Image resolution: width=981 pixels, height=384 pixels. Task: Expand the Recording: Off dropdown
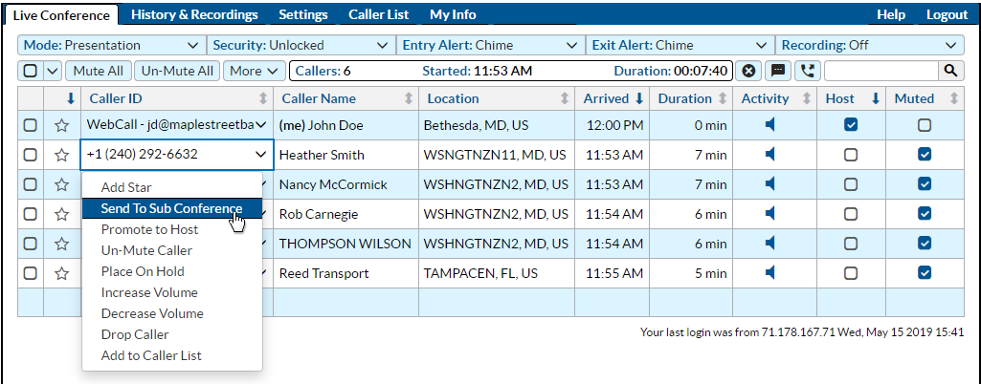tap(869, 45)
